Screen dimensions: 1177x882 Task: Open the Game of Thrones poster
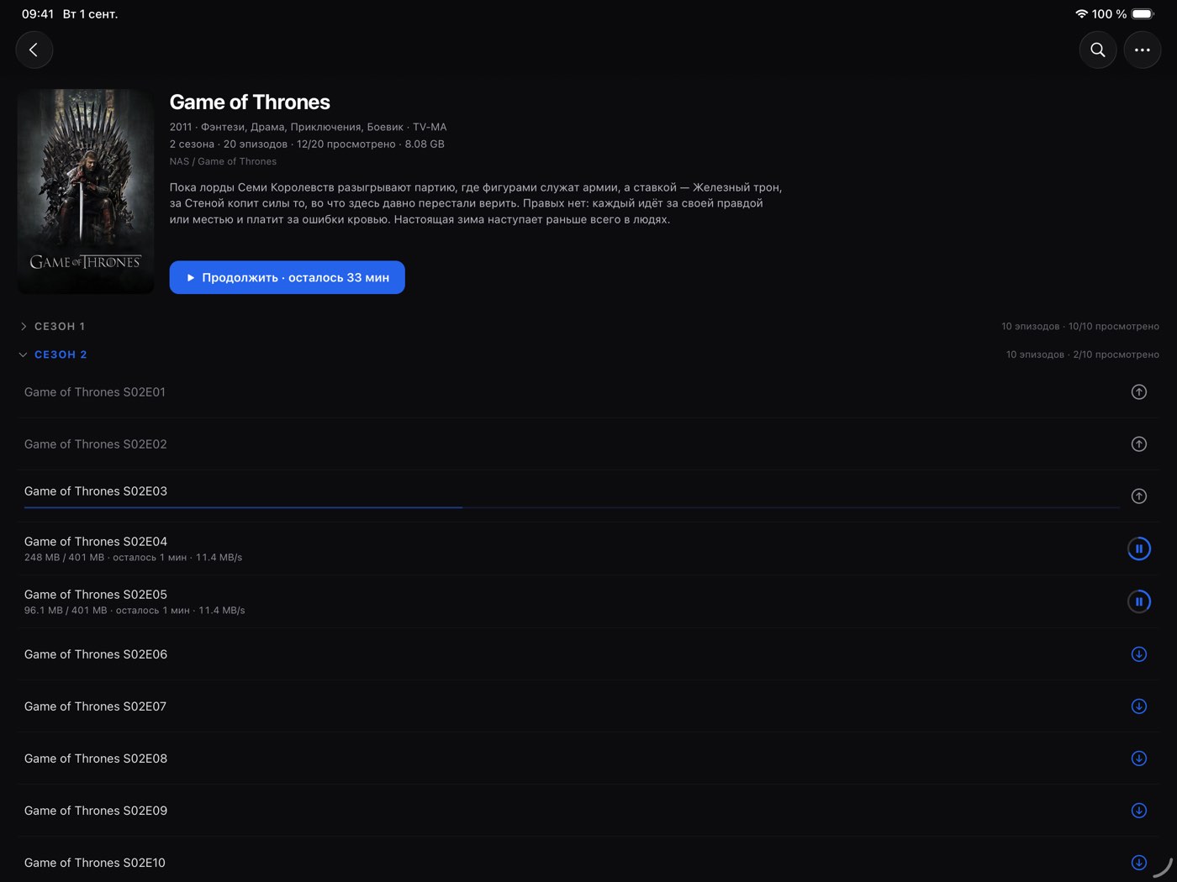pyautogui.click(x=86, y=192)
